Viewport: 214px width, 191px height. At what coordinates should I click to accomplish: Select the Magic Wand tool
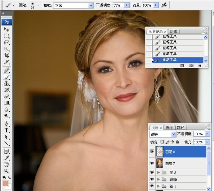pyautogui.click(x=6, y=49)
